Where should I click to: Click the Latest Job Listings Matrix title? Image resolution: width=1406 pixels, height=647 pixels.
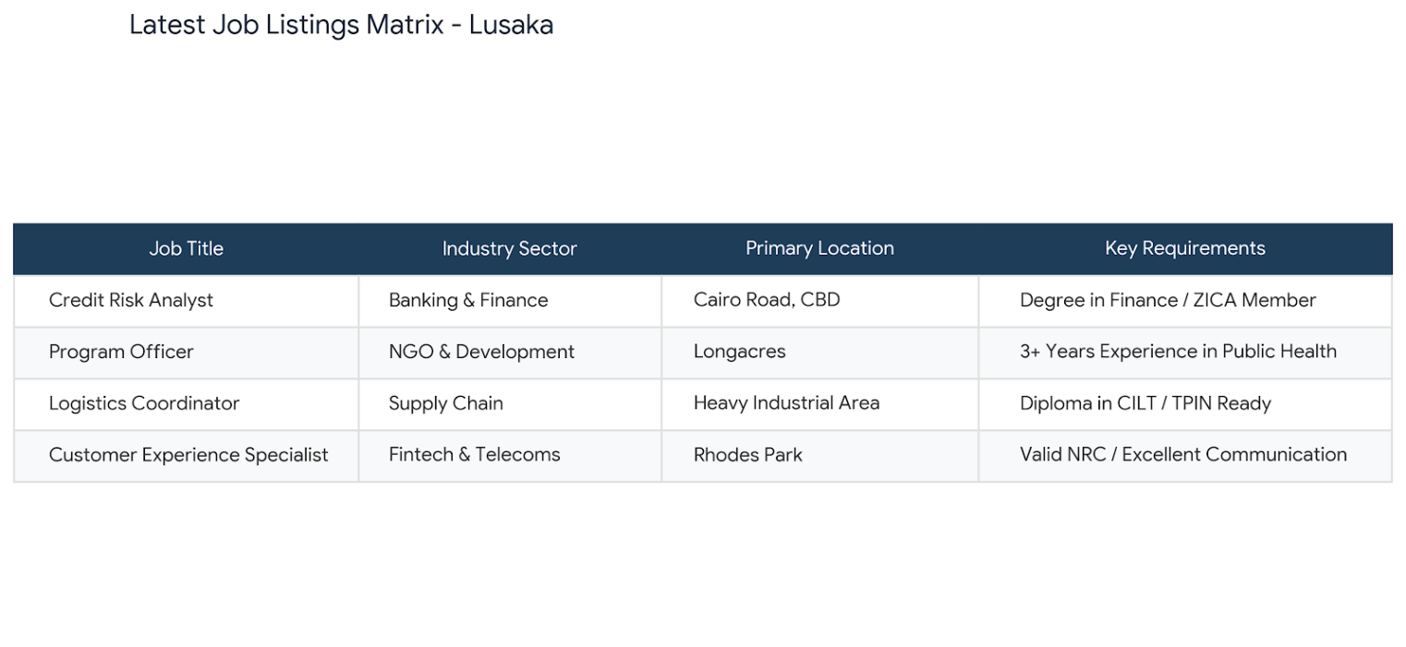(x=341, y=25)
